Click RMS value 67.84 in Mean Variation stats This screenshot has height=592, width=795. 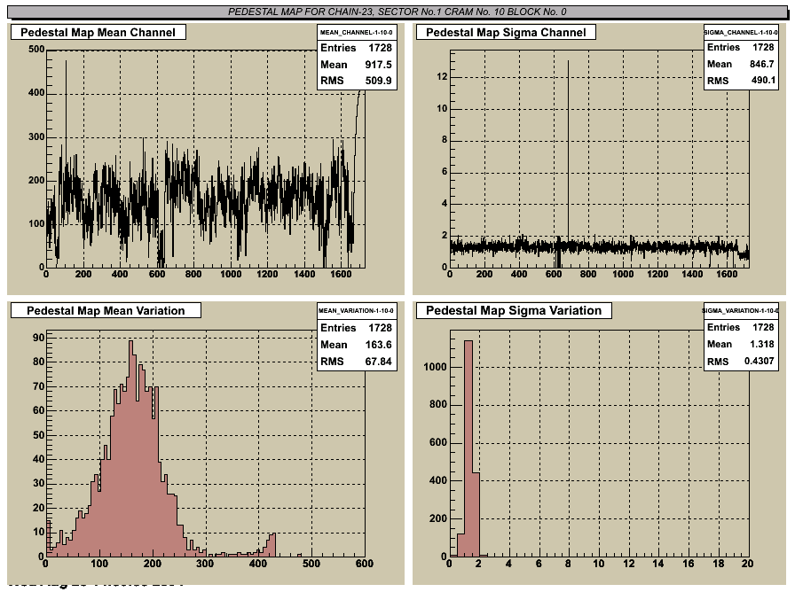tap(378, 361)
